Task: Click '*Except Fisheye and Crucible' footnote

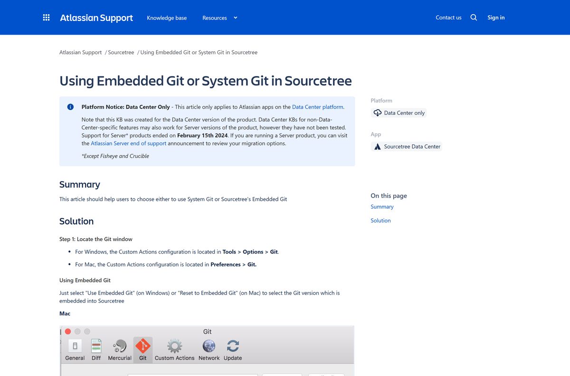Action: tap(115, 156)
